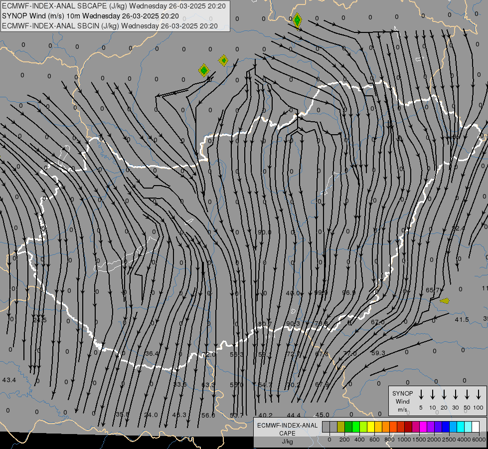Click the 44.4 value on the map
The width and height of the screenshot is (488, 449).
pyautogui.click(x=294, y=415)
